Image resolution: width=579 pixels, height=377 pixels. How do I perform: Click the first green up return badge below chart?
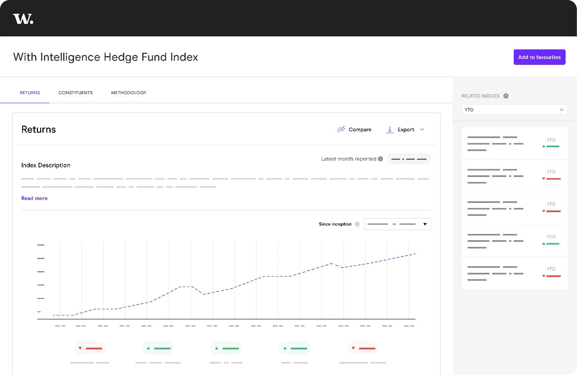(158, 348)
